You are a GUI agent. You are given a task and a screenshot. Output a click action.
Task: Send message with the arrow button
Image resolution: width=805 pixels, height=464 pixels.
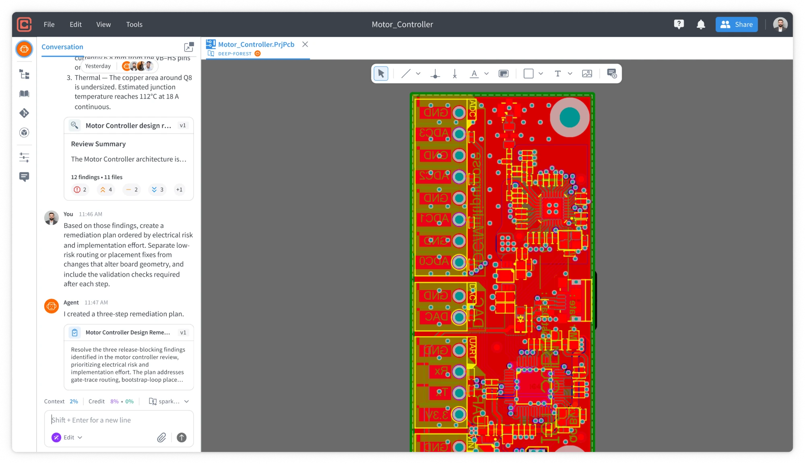pyautogui.click(x=182, y=437)
